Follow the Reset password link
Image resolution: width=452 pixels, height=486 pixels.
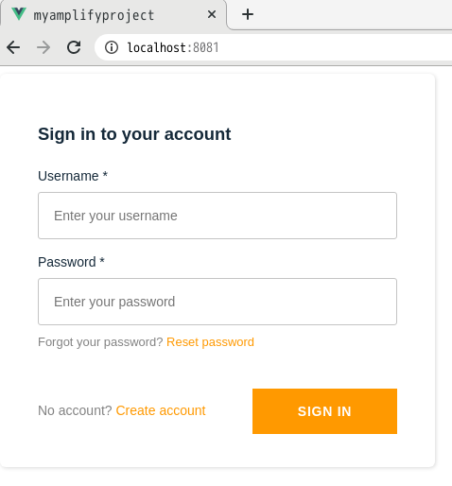pos(210,342)
